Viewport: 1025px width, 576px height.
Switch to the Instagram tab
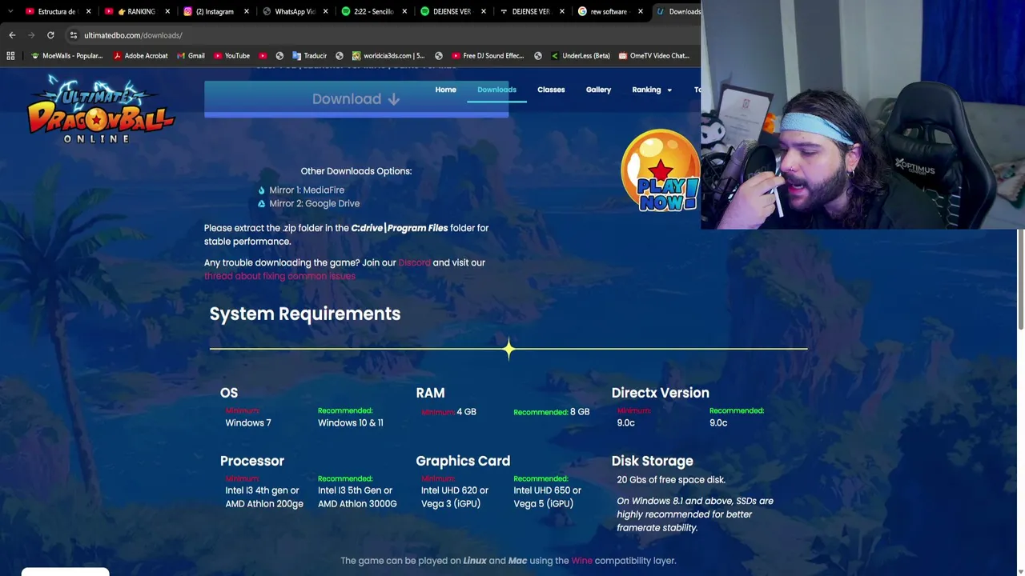(214, 12)
